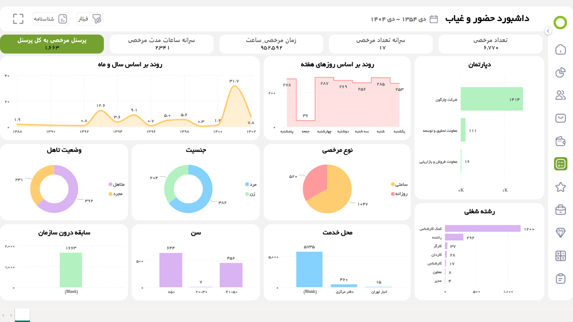Toggle the متاهل legend in وضعیت تاهل chart
The width and height of the screenshot is (573, 322).
(x=117, y=184)
